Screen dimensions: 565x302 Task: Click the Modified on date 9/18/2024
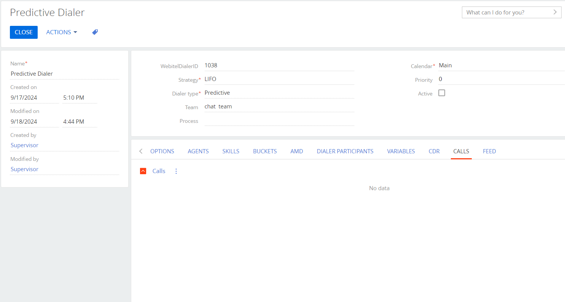pyautogui.click(x=35, y=122)
